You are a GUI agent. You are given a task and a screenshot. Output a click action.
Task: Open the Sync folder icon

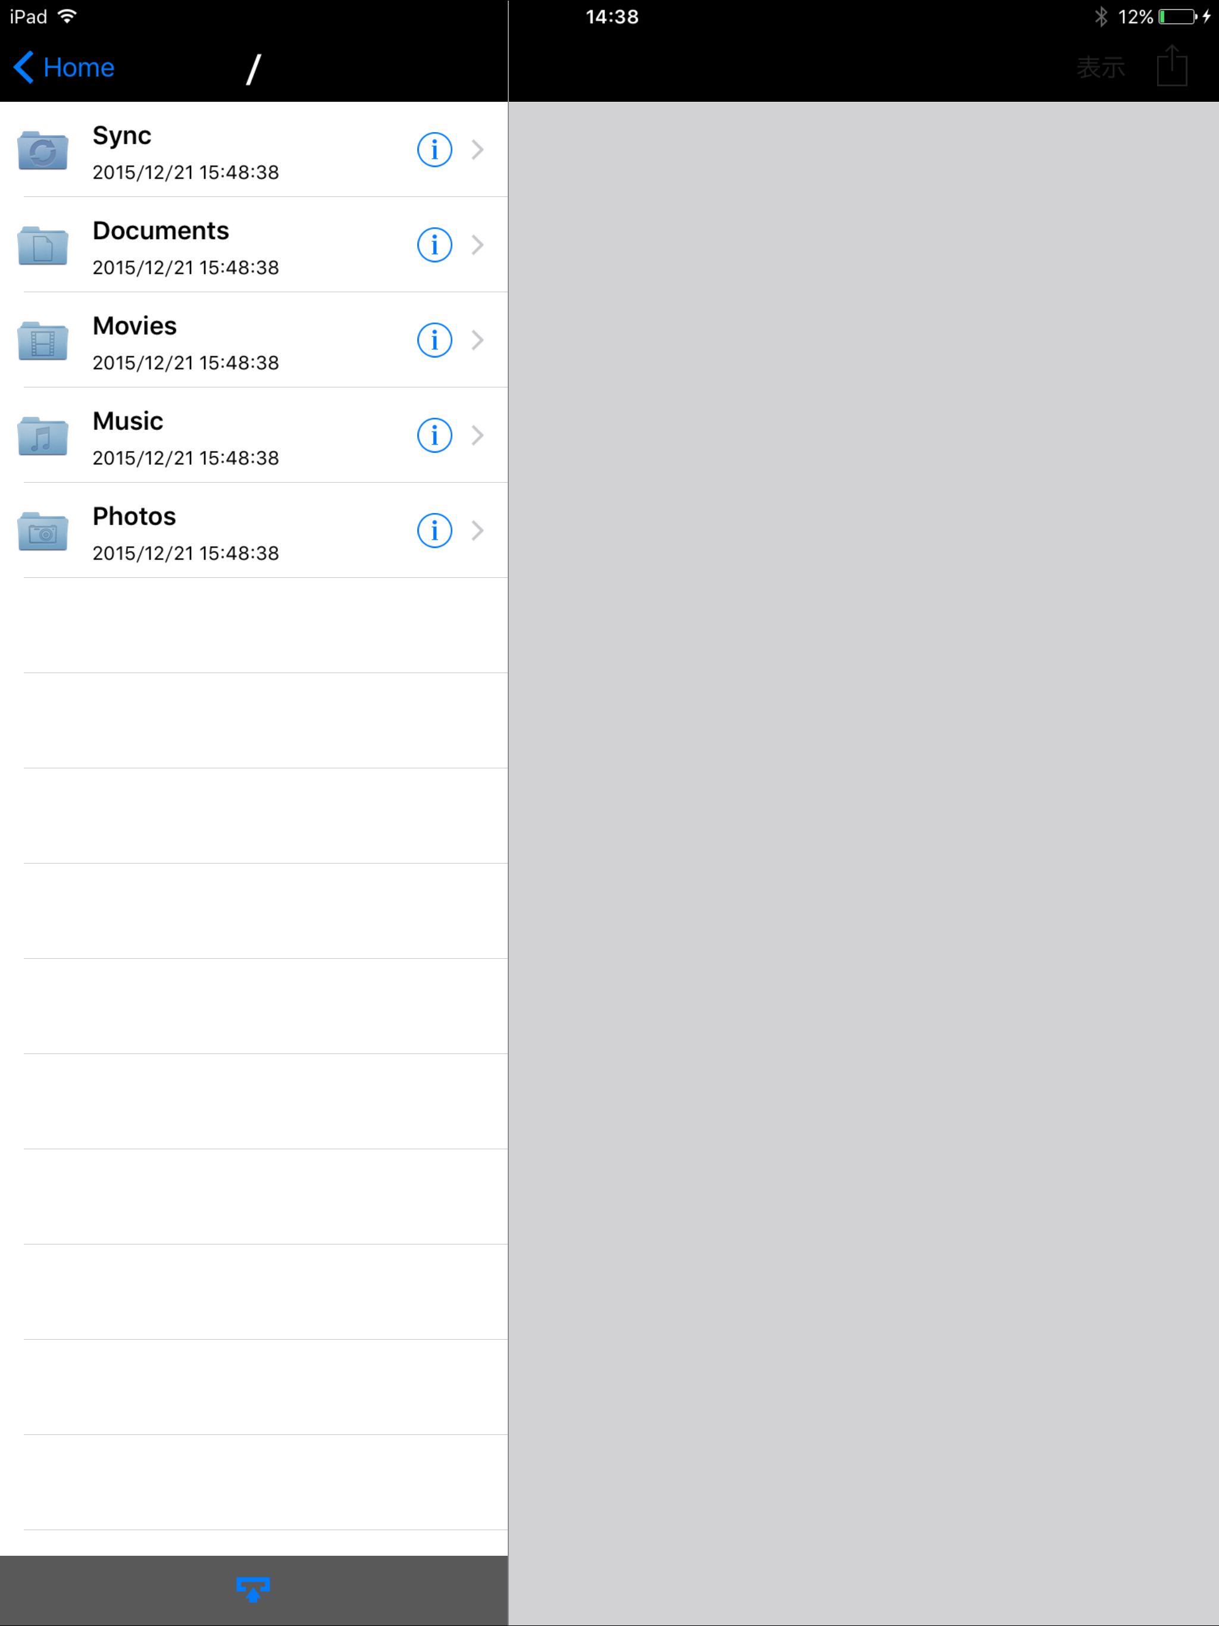pyautogui.click(x=43, y=150)
